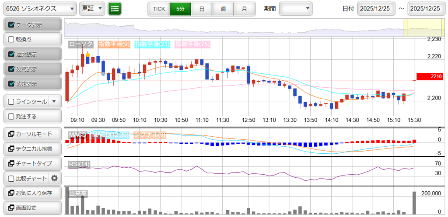Click the yellow order marker on chart

[88, 55]
